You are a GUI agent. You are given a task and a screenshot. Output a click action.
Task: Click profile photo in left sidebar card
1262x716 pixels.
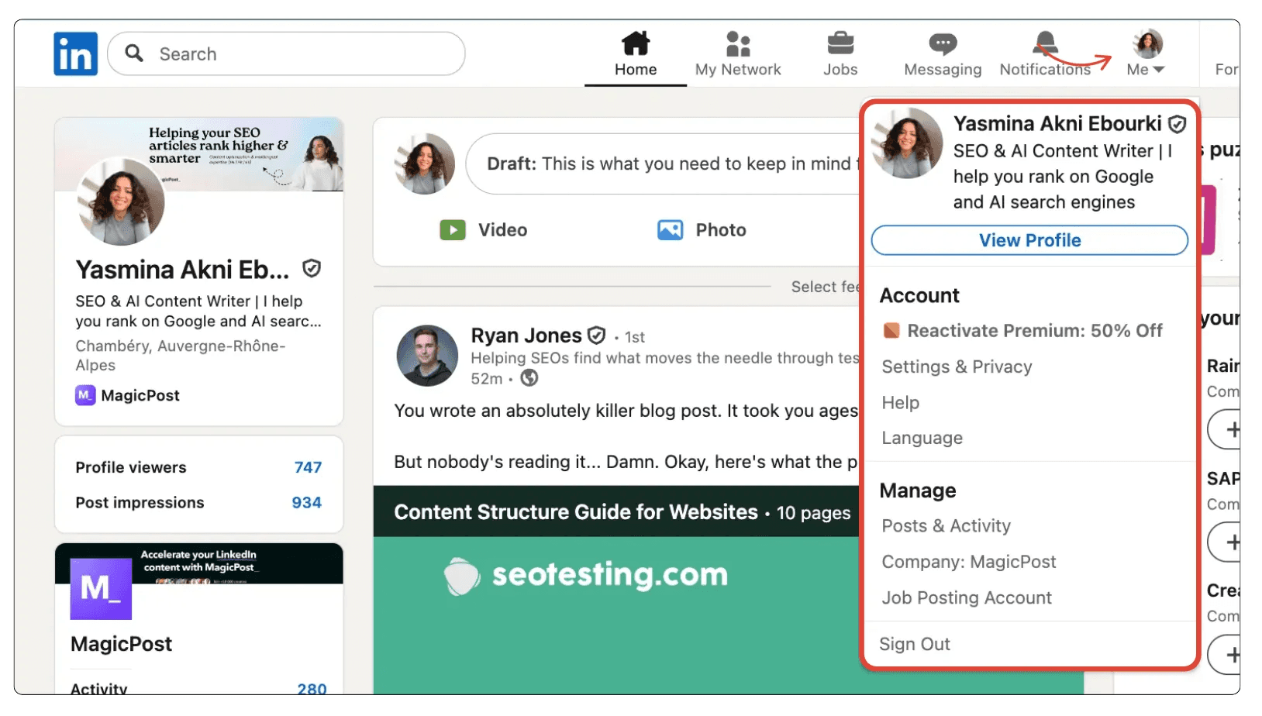121,201
